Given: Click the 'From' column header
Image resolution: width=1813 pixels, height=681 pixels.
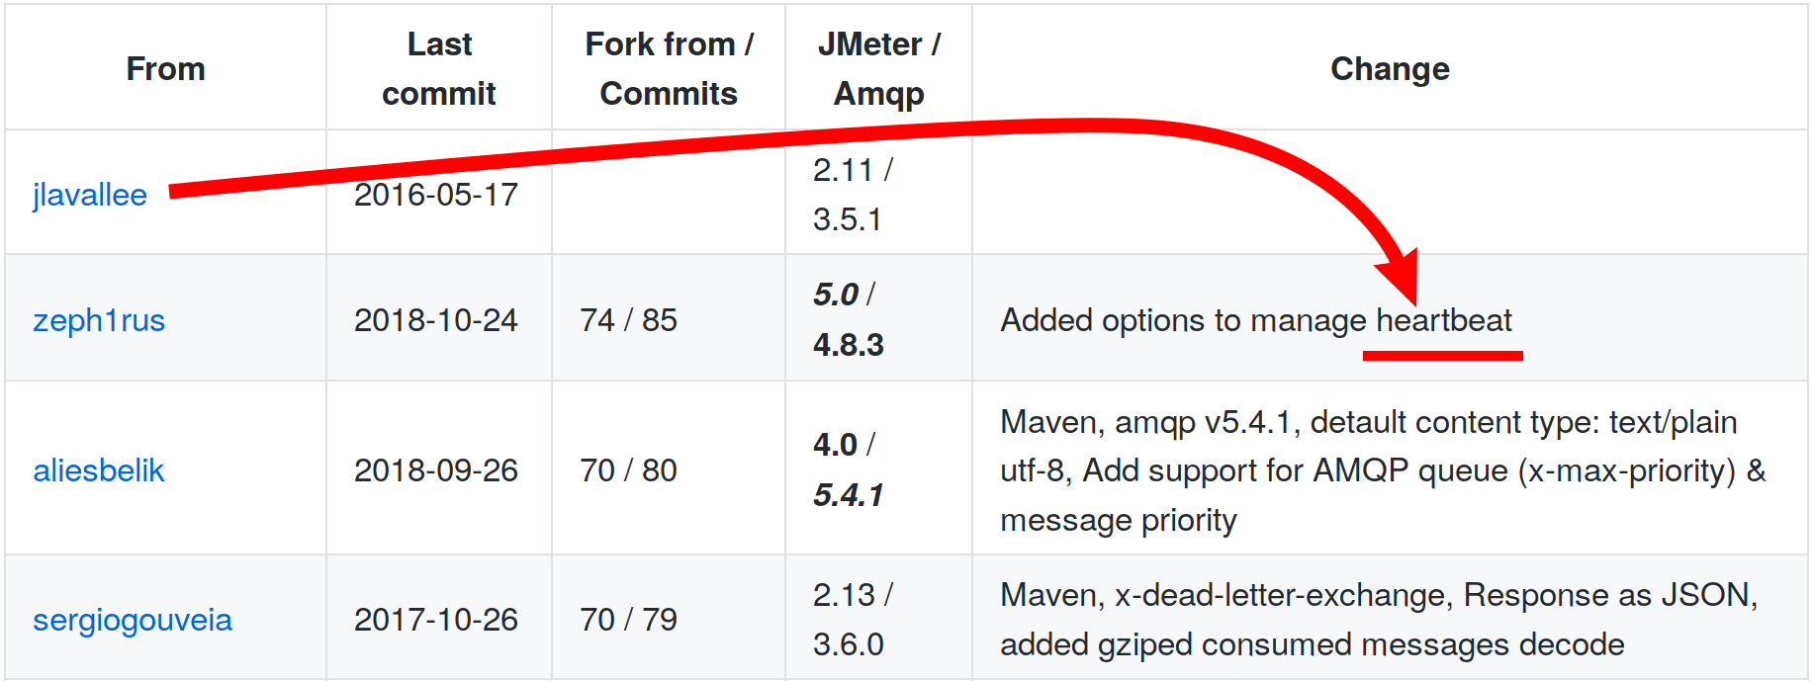Looking at the screenshot, I should pos(166,69).
